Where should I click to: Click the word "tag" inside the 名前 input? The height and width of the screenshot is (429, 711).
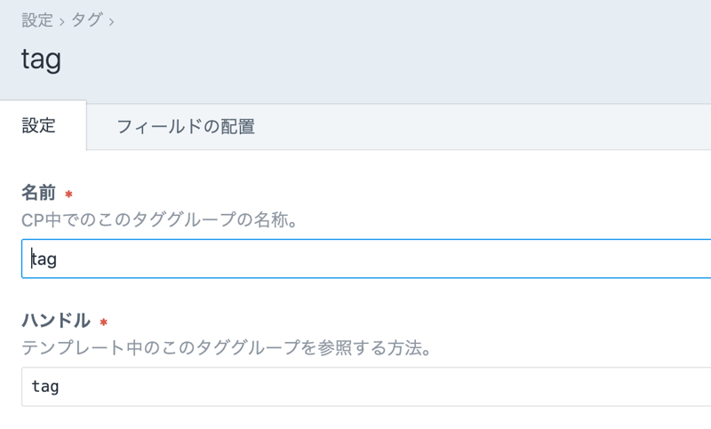44,259
